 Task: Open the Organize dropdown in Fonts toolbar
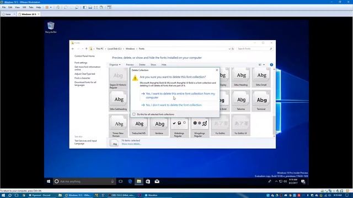coord(115,65)
